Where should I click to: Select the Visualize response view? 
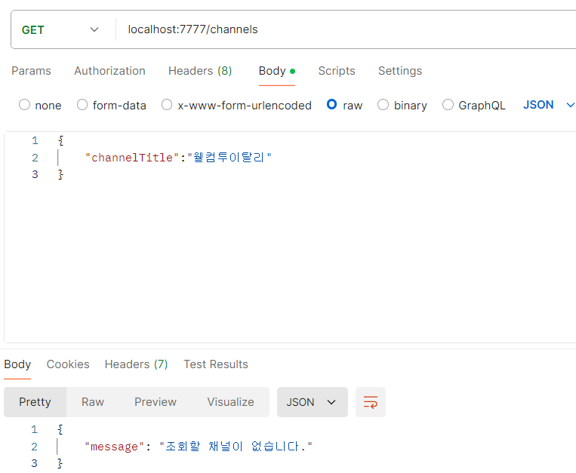click(x=231, y=402)
